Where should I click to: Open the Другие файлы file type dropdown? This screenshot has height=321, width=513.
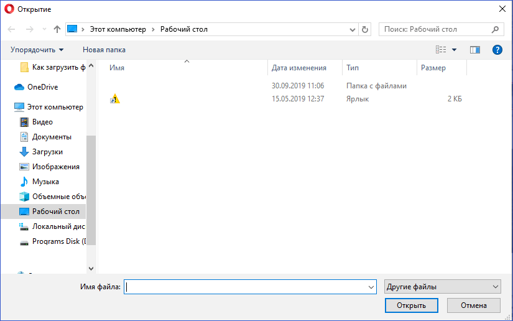pos(442,287)
